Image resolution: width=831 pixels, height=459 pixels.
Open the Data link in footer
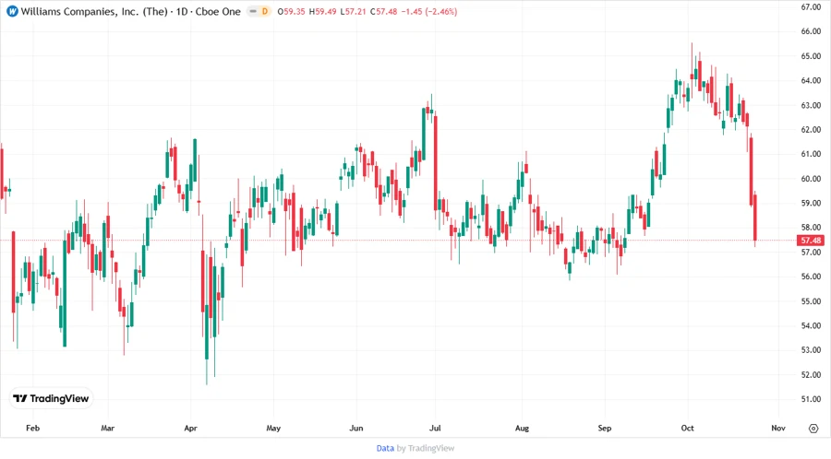pos(385,448)
